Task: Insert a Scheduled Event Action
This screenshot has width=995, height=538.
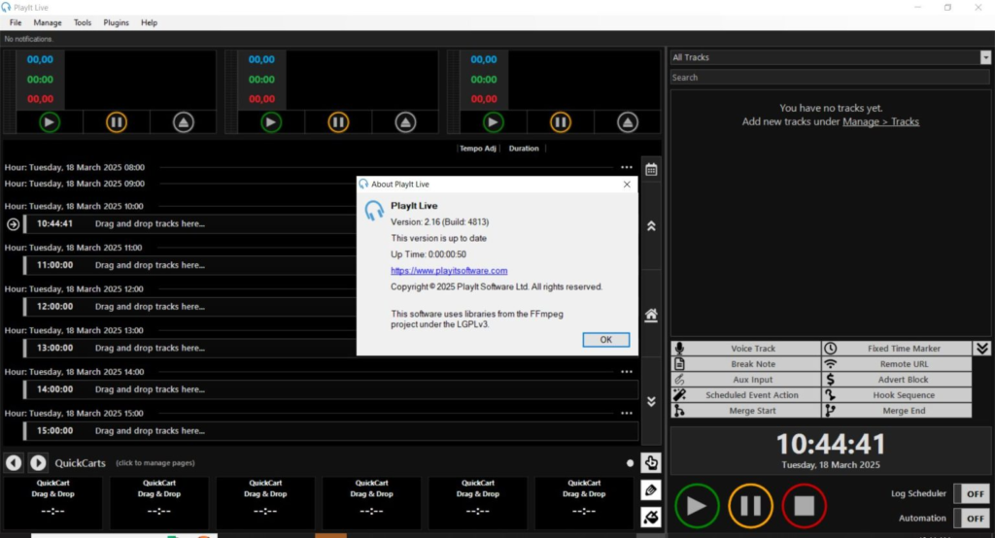Action: click(745, 394)
